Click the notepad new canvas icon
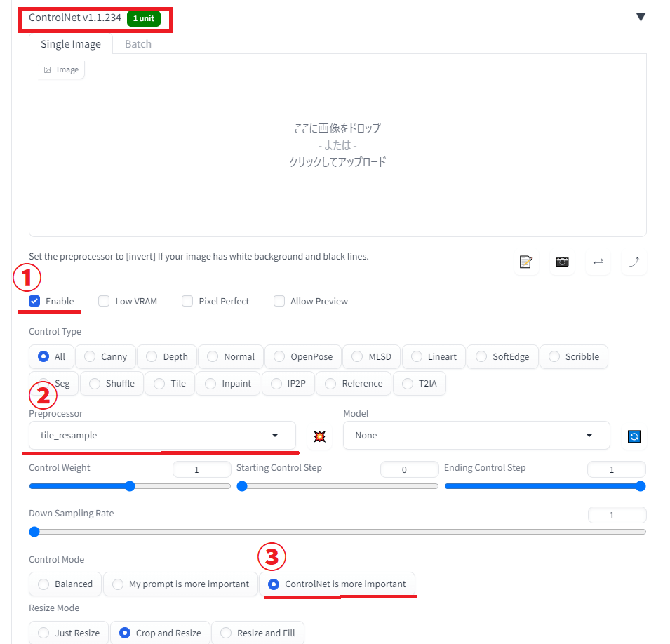 (525, 262)
